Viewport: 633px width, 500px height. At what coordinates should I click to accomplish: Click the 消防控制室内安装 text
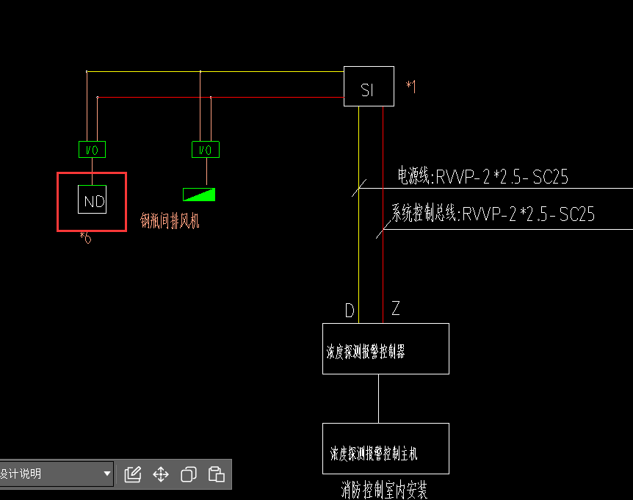pos(384,490)
